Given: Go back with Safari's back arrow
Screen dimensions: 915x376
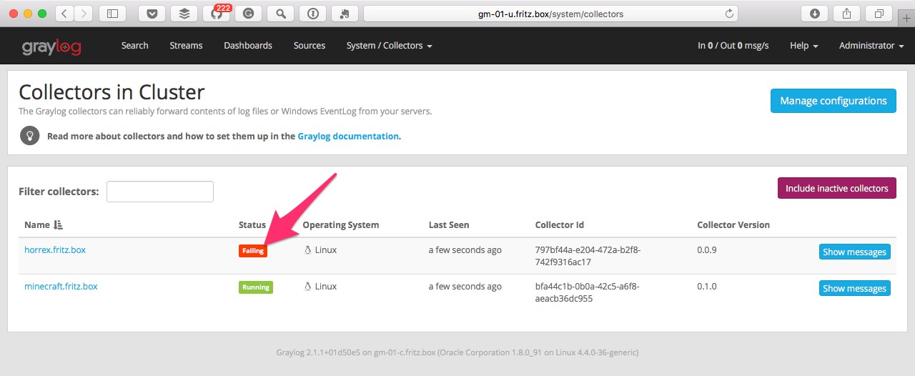Looking at the screenshot, I should pos(65,14).
